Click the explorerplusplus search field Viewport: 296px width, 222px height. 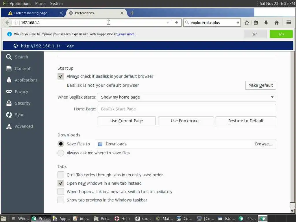click(x=212, y=23)
